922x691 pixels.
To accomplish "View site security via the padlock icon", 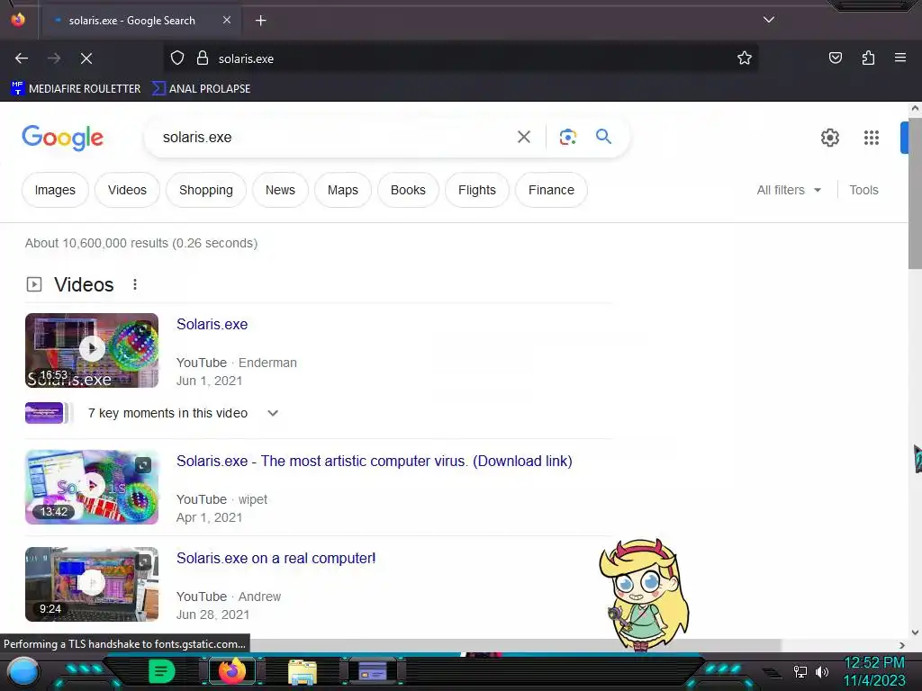I will click(x=203, y=58).
